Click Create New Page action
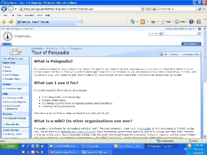The height and width of the screenshot is (155, 207). click(x=13, y=89)
